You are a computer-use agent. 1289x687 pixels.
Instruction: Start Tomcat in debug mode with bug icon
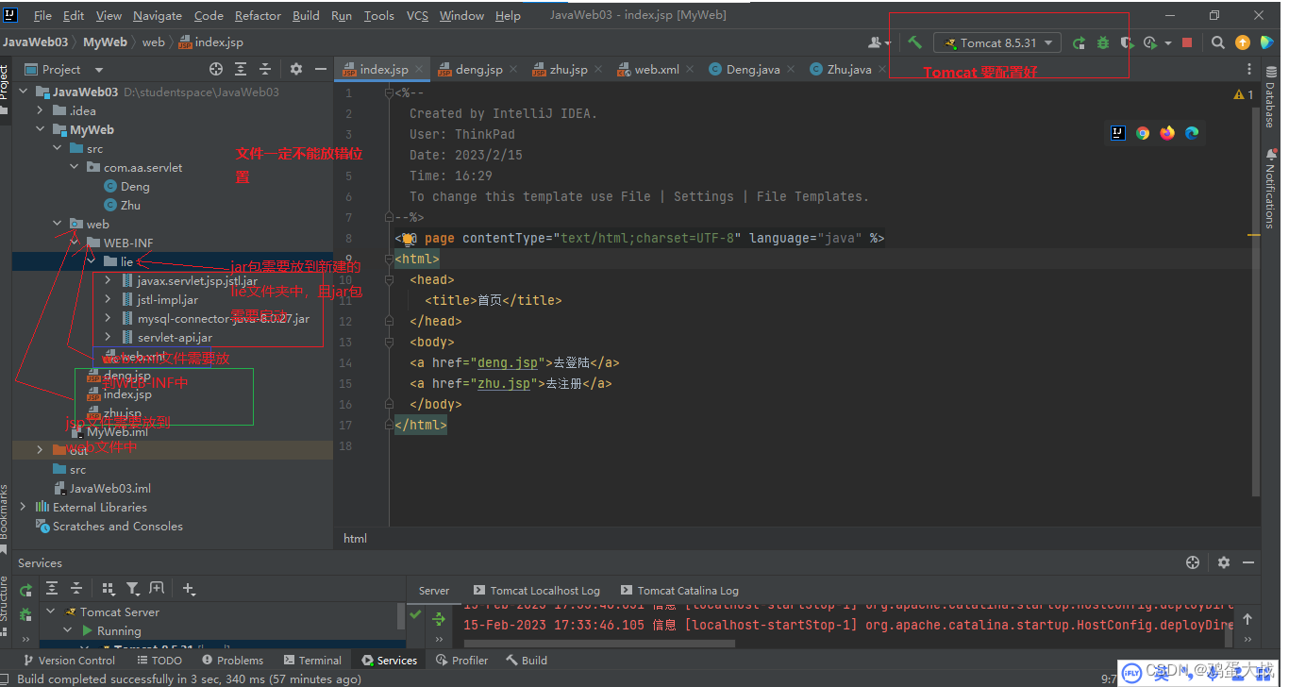(x=1105, y=42)
